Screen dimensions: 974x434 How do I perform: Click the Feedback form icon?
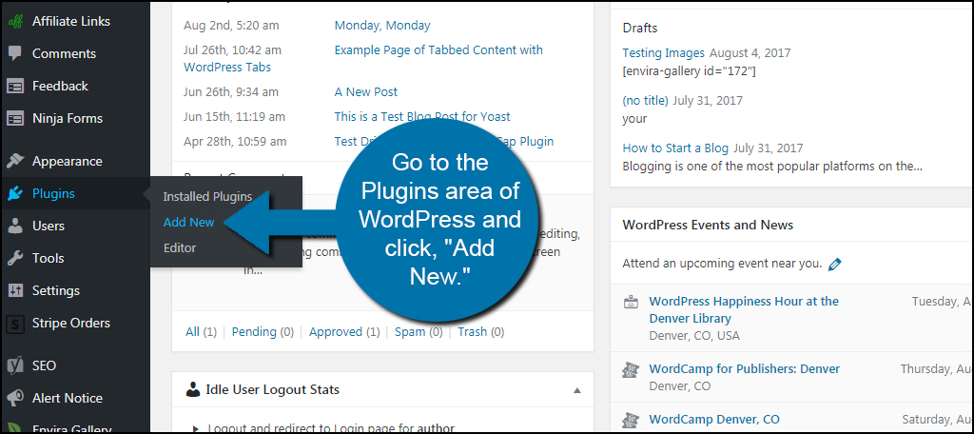point(15,86)
